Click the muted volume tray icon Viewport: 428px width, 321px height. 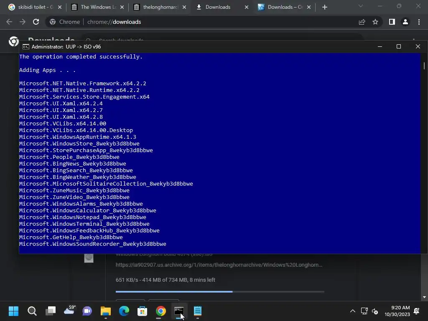375,311
